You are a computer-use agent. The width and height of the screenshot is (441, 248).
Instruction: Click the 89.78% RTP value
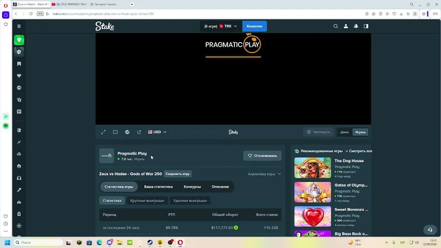(x=172, y=228)
